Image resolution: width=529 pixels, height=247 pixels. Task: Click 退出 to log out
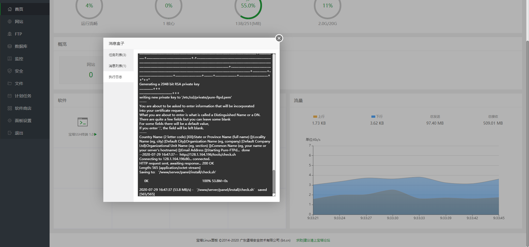point(25,133)
